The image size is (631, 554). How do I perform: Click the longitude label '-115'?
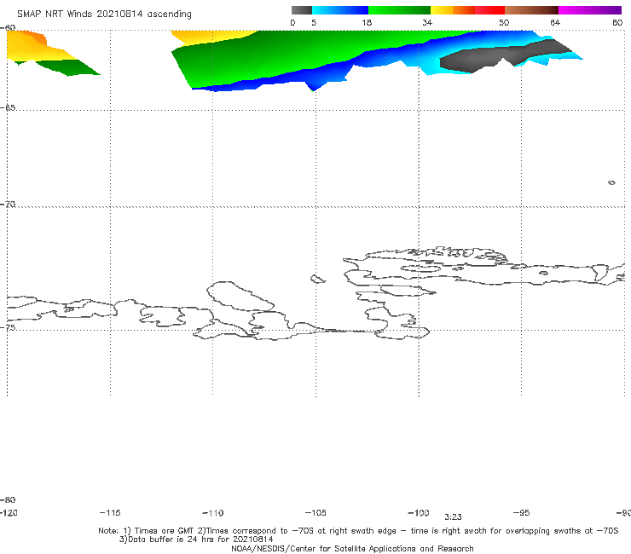110,512
